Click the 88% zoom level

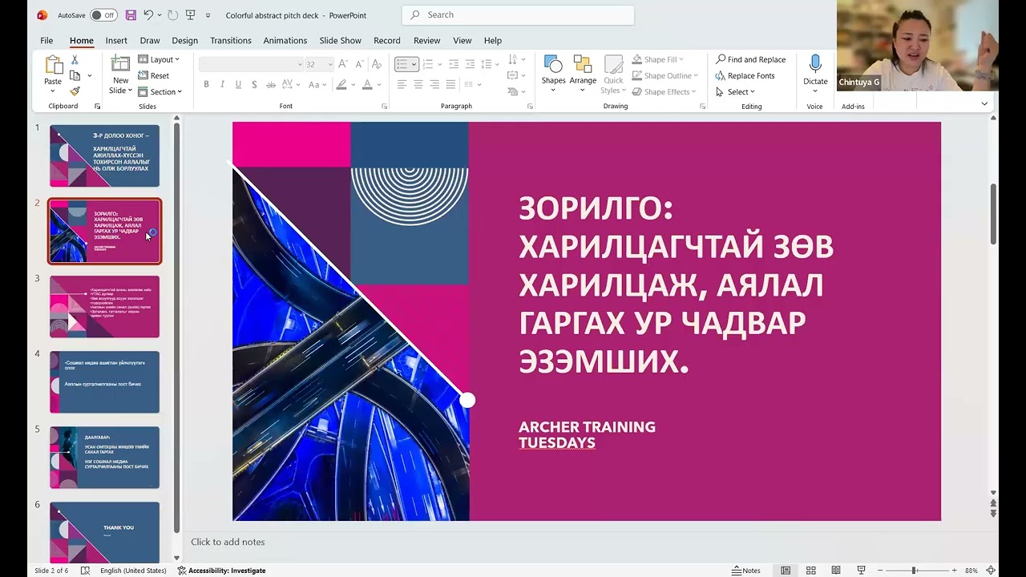point(971,571)
